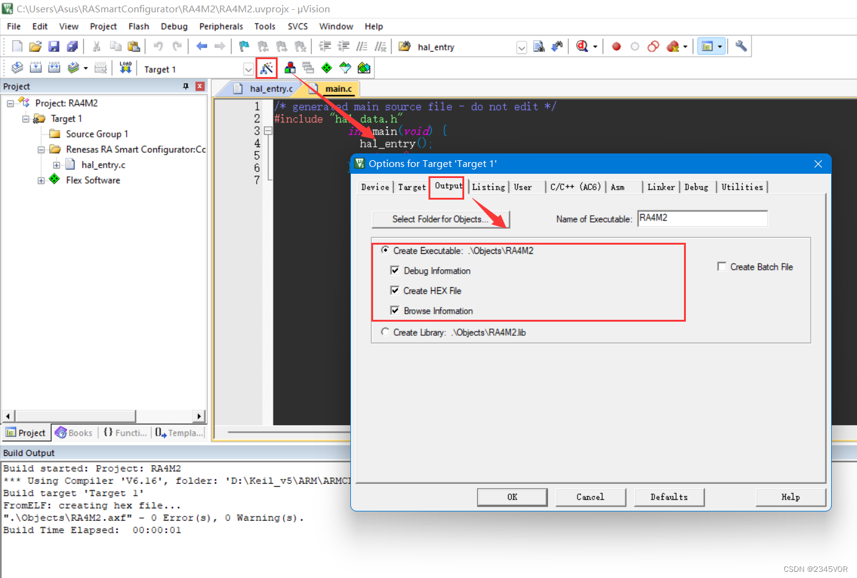Toggle auto-hide pin on the Project panel
857x578 pixels.
pyautogui.click(x=186, y=86)
